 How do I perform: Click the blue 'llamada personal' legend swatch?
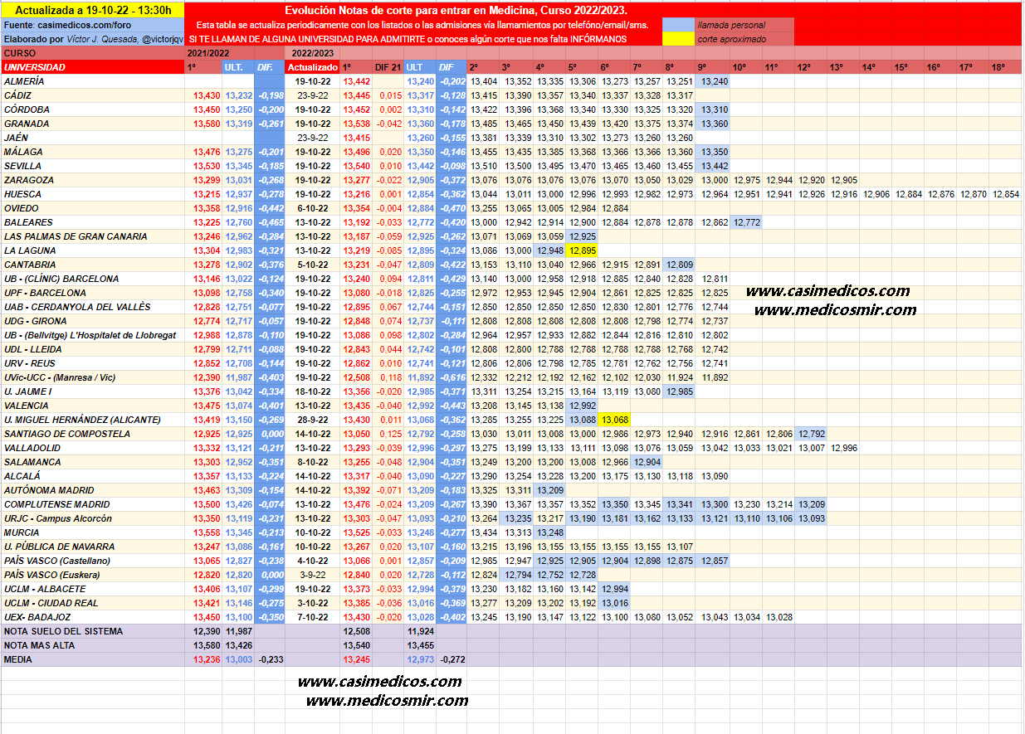coord(678,25)
